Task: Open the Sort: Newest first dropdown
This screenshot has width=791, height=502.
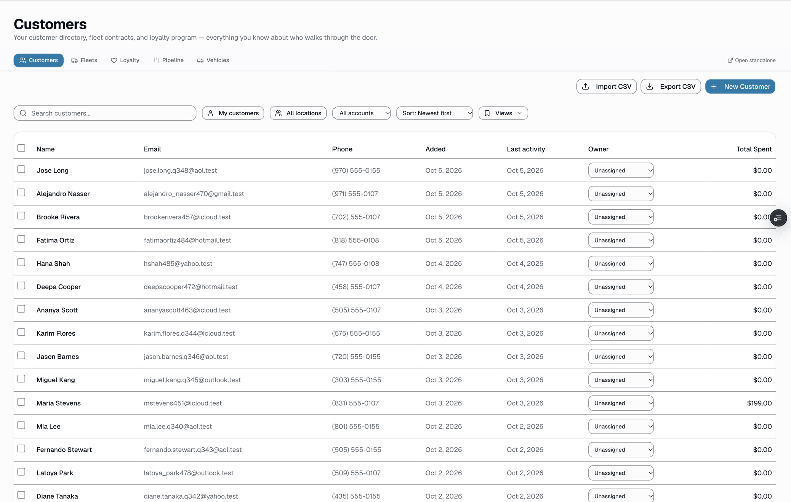Action: (x=434, y=113)
